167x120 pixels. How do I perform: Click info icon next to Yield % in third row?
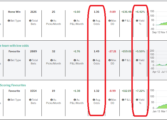point(137,100)
